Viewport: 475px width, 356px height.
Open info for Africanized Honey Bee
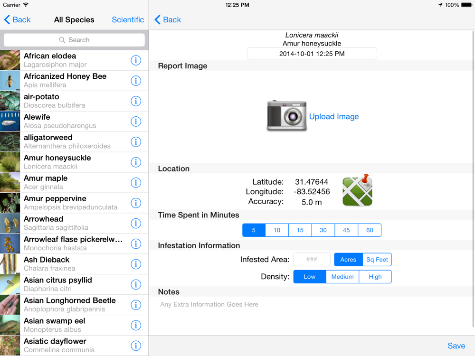(136, 81)
